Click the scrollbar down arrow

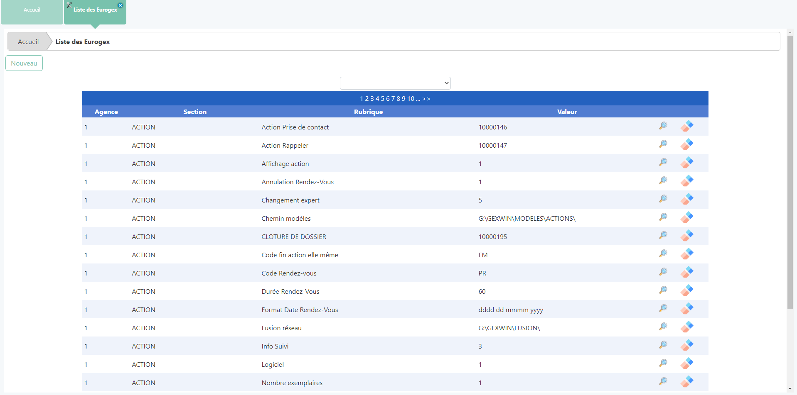tap(790, 389)
